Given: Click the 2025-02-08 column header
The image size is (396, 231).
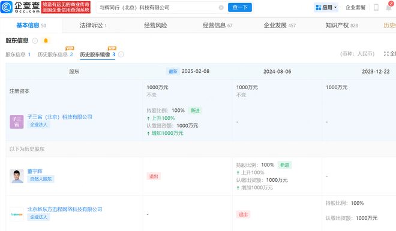Looking at the screenshot, I should pyautogui.click(x=196, y=71).
